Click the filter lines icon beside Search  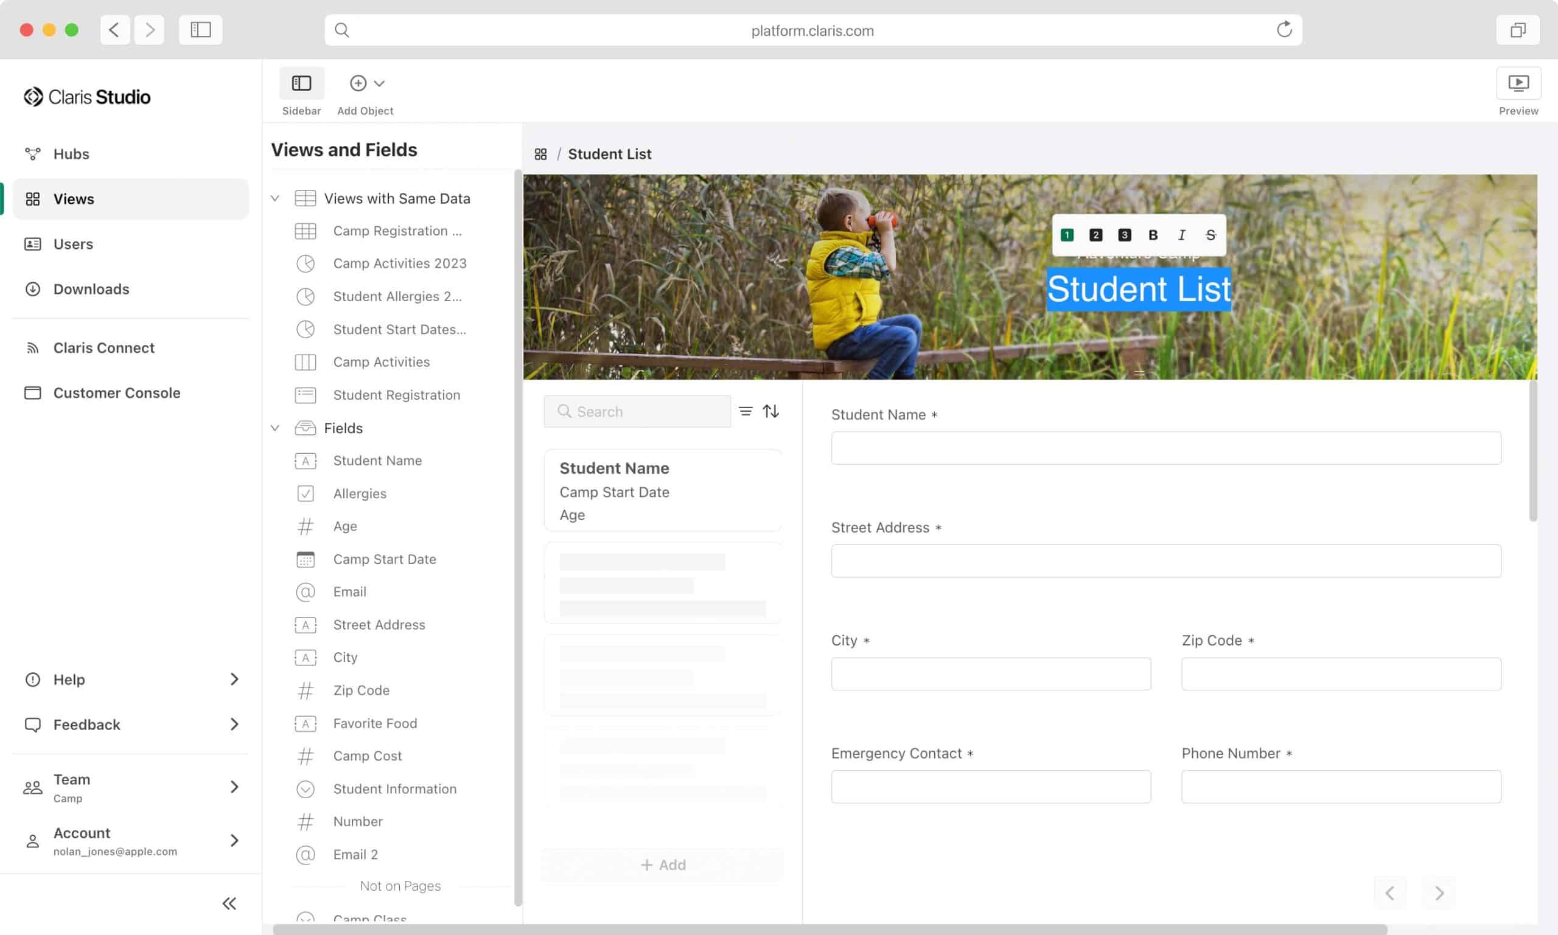point(746,411)
